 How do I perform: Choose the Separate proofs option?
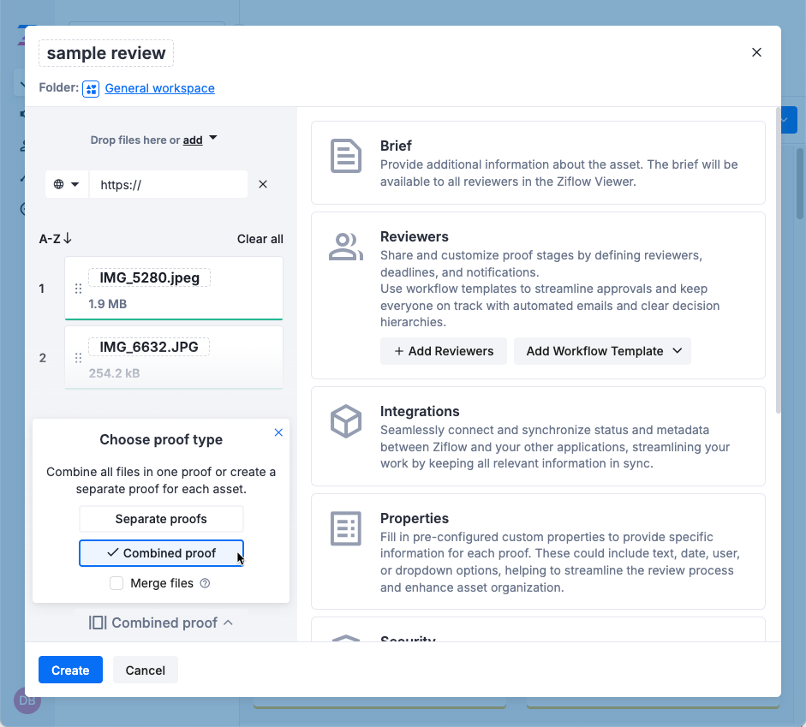[x=161, y=519]
